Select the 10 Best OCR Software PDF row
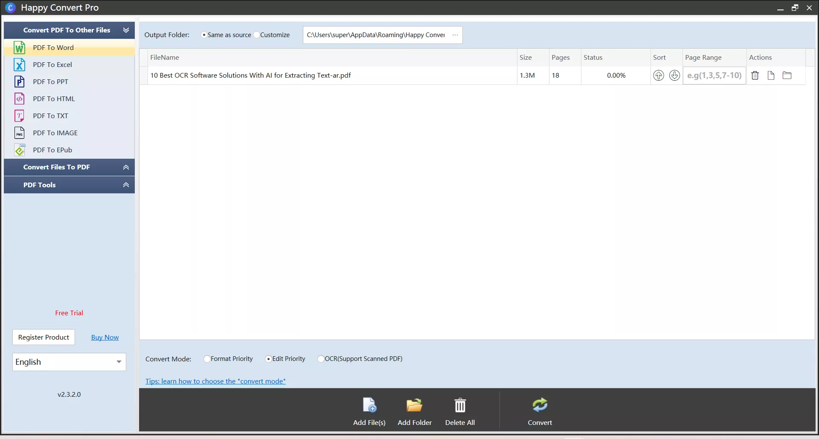 [x=472, y=76]
